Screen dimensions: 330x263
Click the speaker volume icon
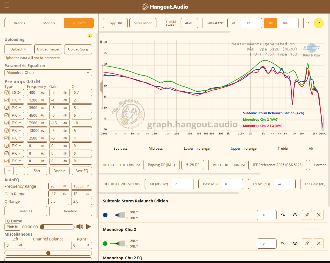click(x=80, y=227)
